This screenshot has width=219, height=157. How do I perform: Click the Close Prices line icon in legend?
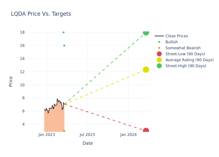click(159, 36)
